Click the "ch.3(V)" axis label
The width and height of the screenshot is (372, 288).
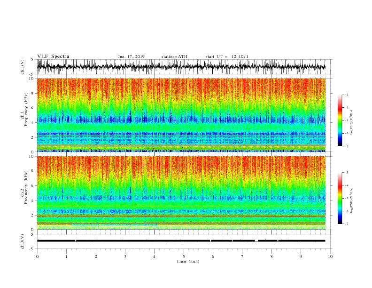tap(23, 241)
